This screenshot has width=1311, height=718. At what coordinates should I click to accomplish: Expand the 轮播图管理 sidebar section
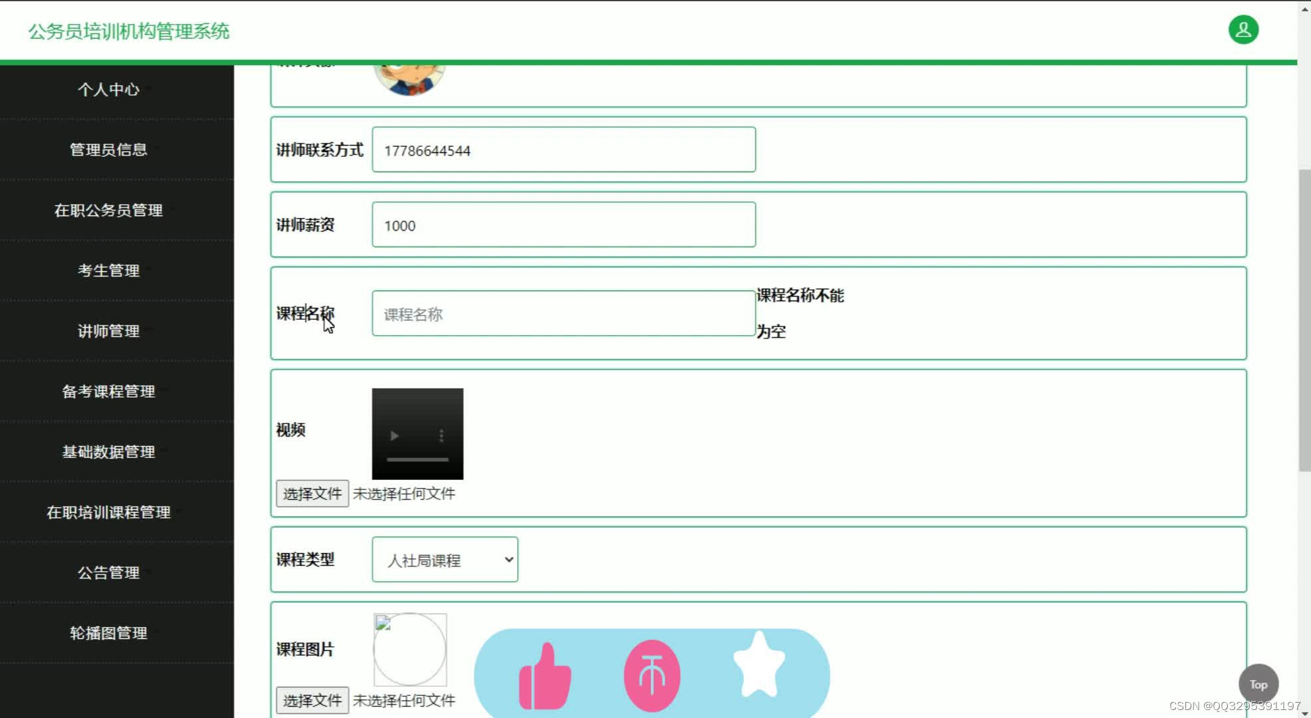tap(108, 632)
